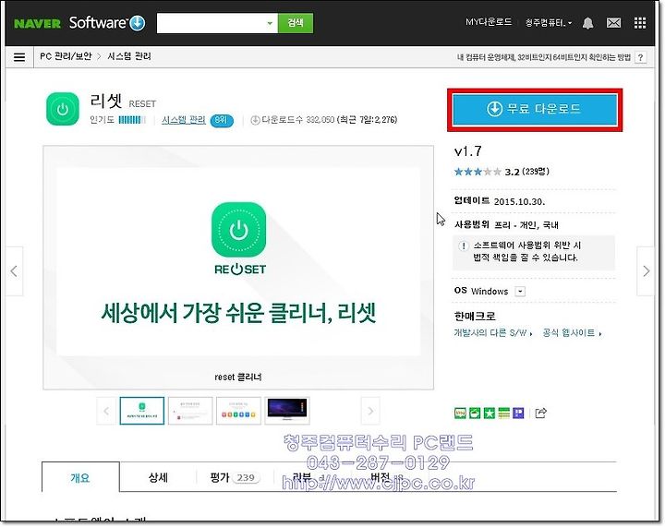Switch to the 상세 tab
This screenshot has width=665, height=527.
[x=158, y=477]
